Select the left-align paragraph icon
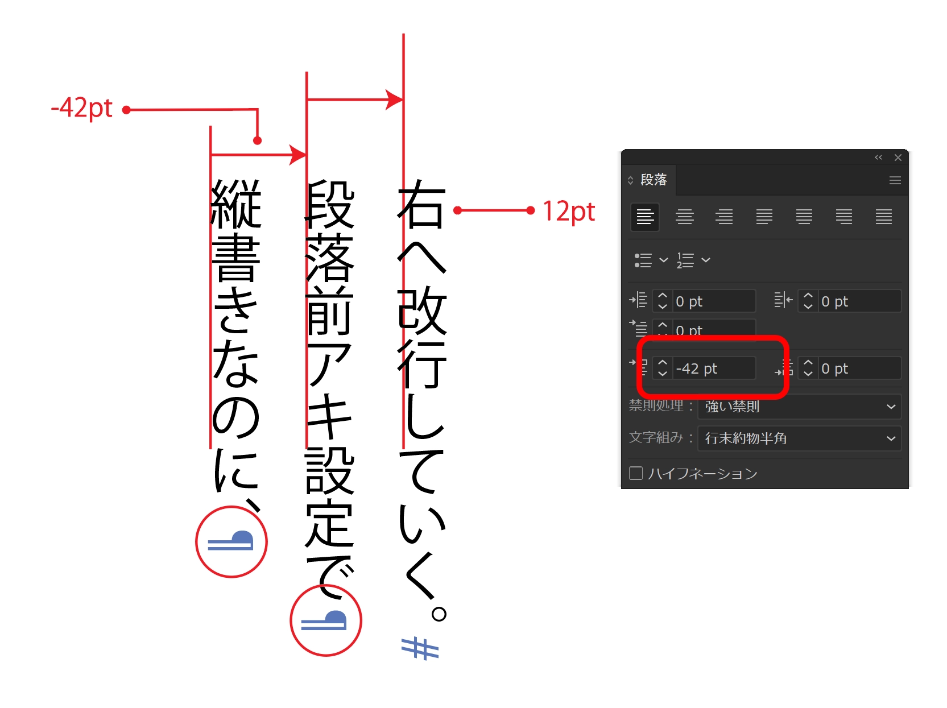This screenshot has width=947, height=708. (x=644, y=217)
